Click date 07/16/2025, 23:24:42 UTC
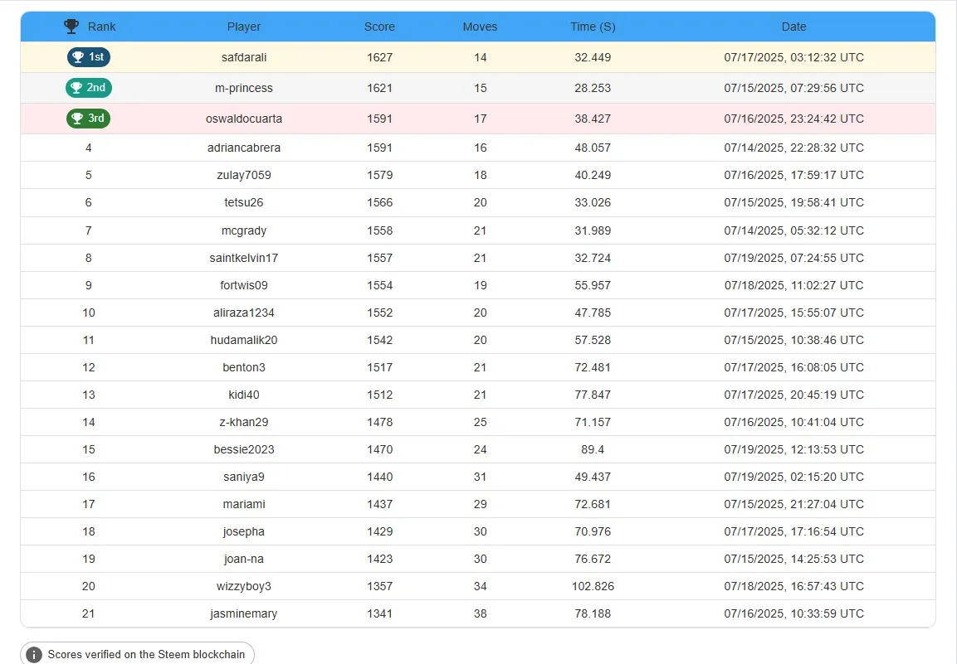Screen dimensions: 957x664 tap(794, 119)
